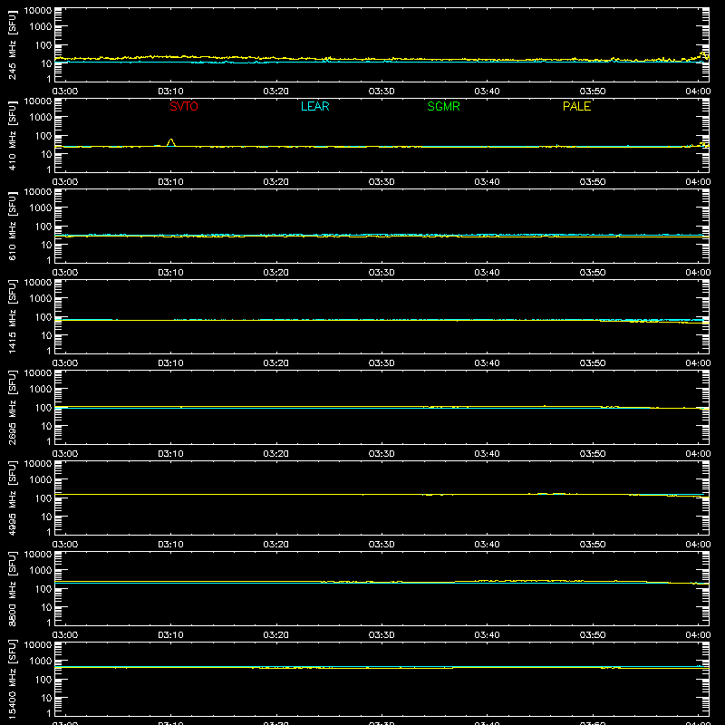
Task: Click the 03:10 time label under 245 MHz plot
Action: (170, 92)
